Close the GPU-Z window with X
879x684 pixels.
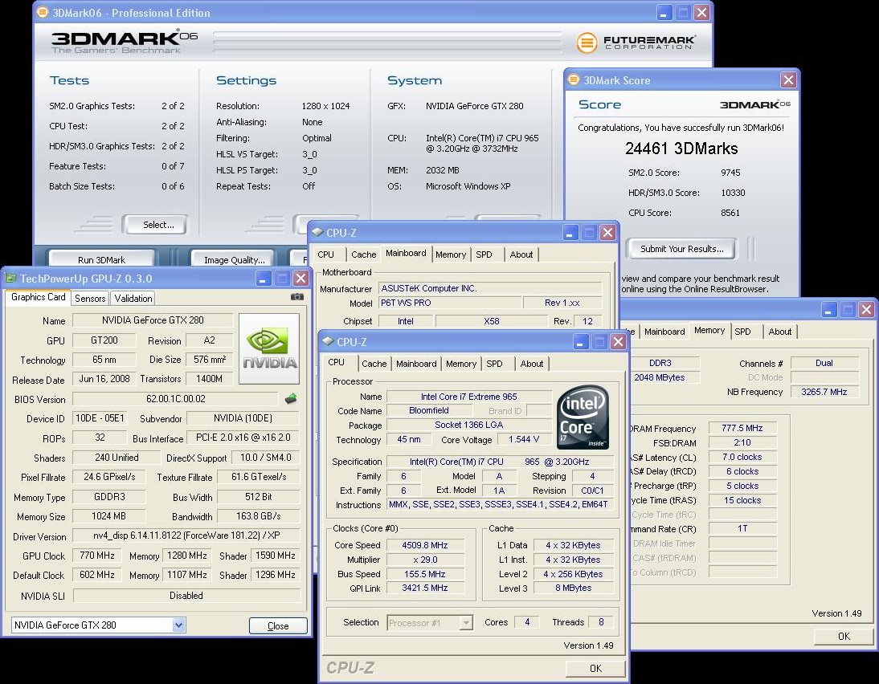[x=301, y=278]
